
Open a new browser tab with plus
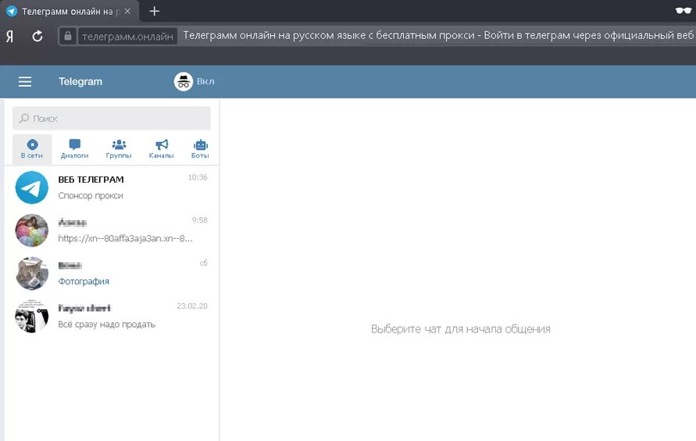pyautogui.click(x=154, y=11)
